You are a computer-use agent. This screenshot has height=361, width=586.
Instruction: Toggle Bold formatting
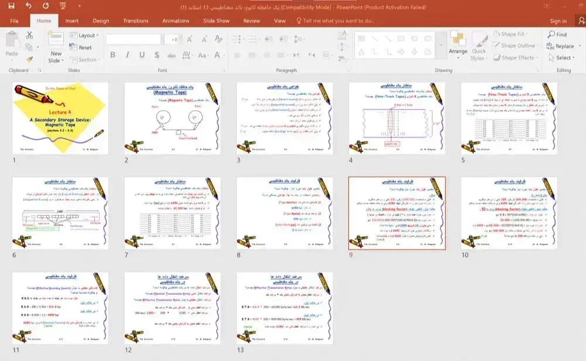[x=113, y=55]
